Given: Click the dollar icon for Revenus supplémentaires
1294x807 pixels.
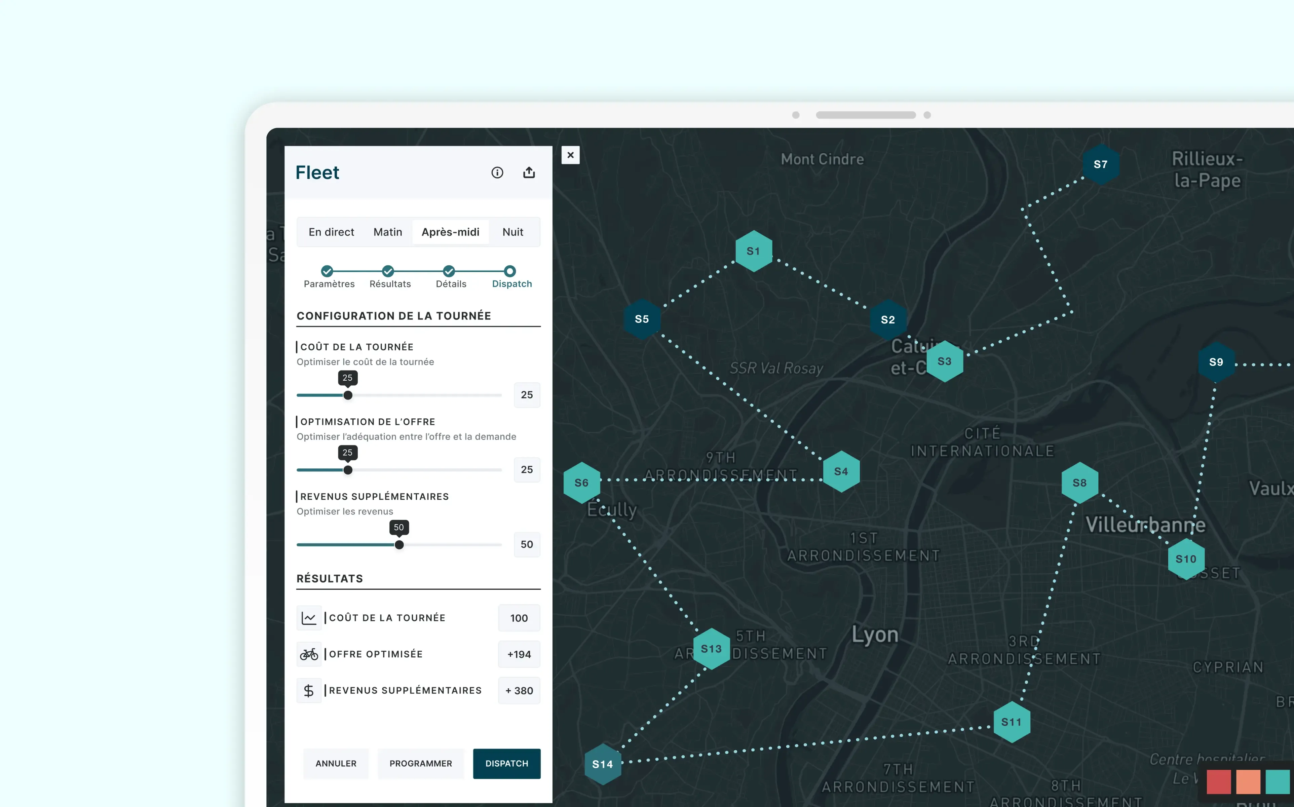Looking at the screenshot, I should pyautogui.click(x=308, y=691).
